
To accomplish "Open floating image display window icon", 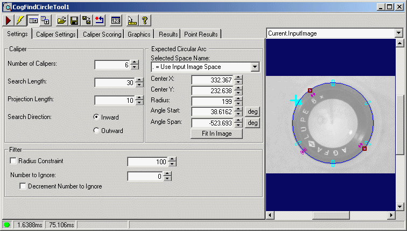I will [x=46, y=20].
